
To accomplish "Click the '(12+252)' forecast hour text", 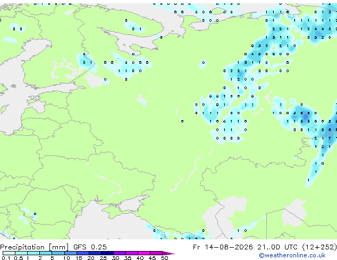I will coord(319,247).
